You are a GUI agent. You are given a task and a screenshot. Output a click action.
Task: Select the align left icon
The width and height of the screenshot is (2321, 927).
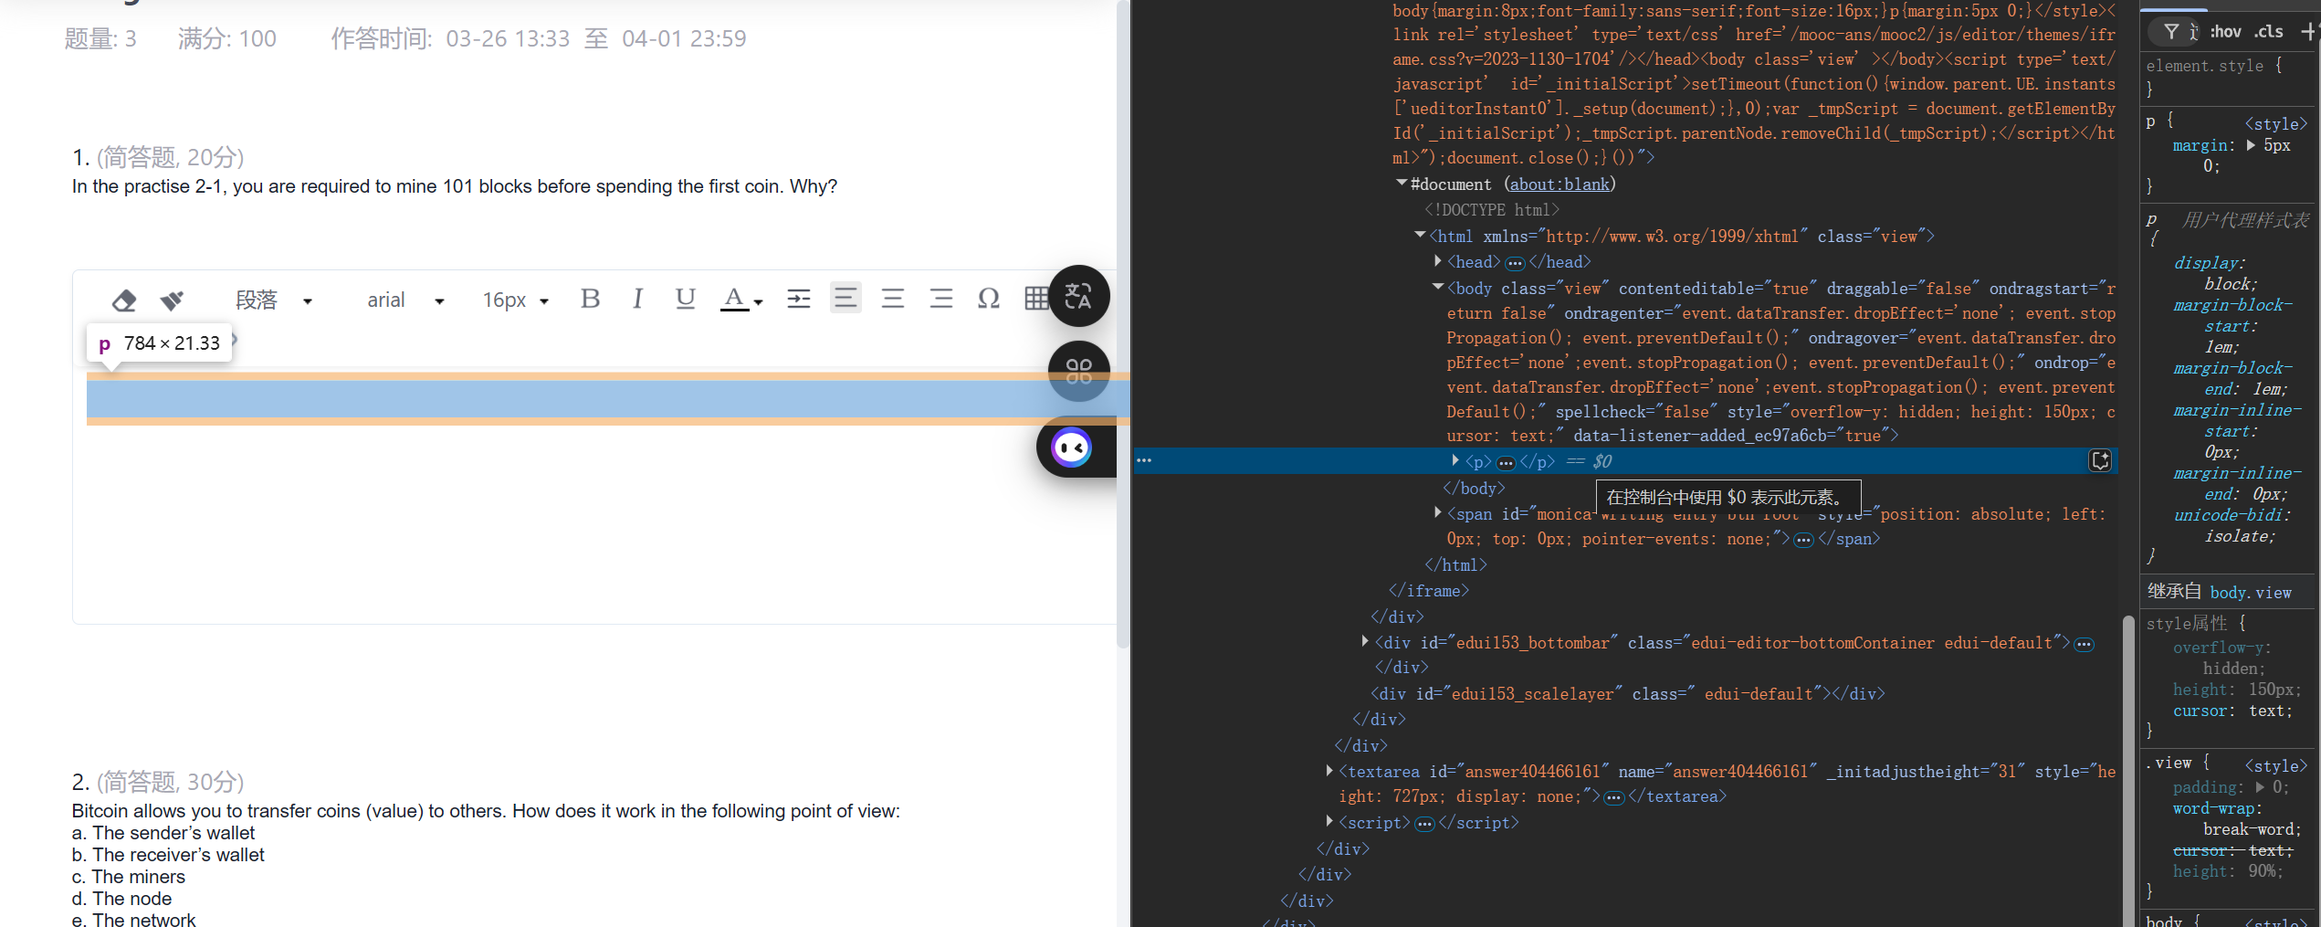tap(845, 298)
